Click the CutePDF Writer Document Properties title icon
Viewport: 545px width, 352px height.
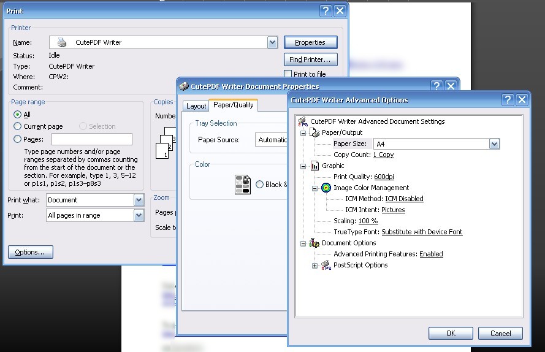(184, 86)
